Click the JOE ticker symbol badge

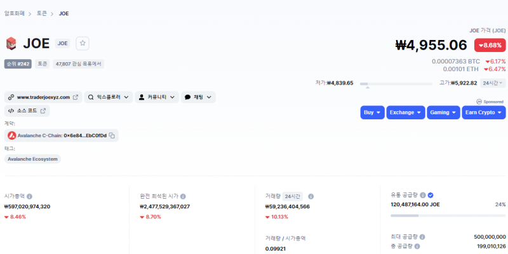coord(62,43)
